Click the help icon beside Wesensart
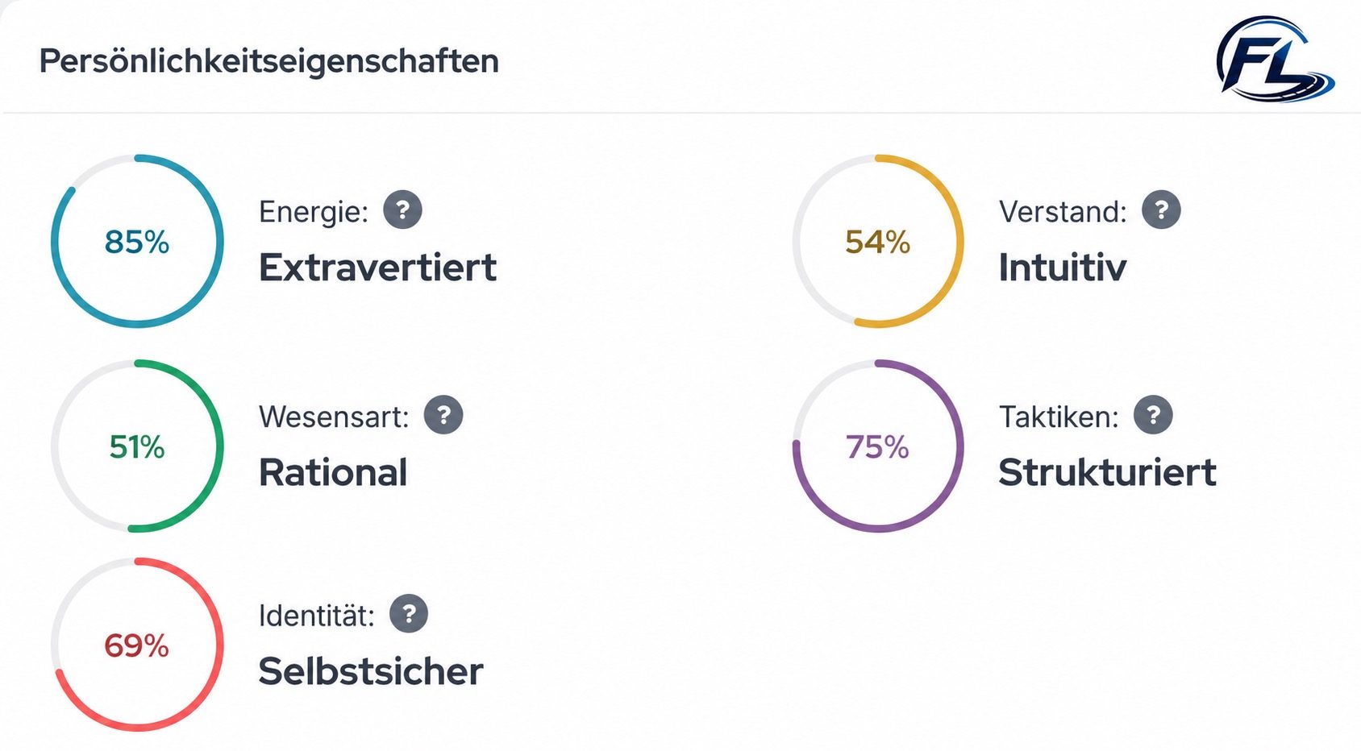Image resolution: width=1361 pixels, height=751 pixels. tap(443, 415)
